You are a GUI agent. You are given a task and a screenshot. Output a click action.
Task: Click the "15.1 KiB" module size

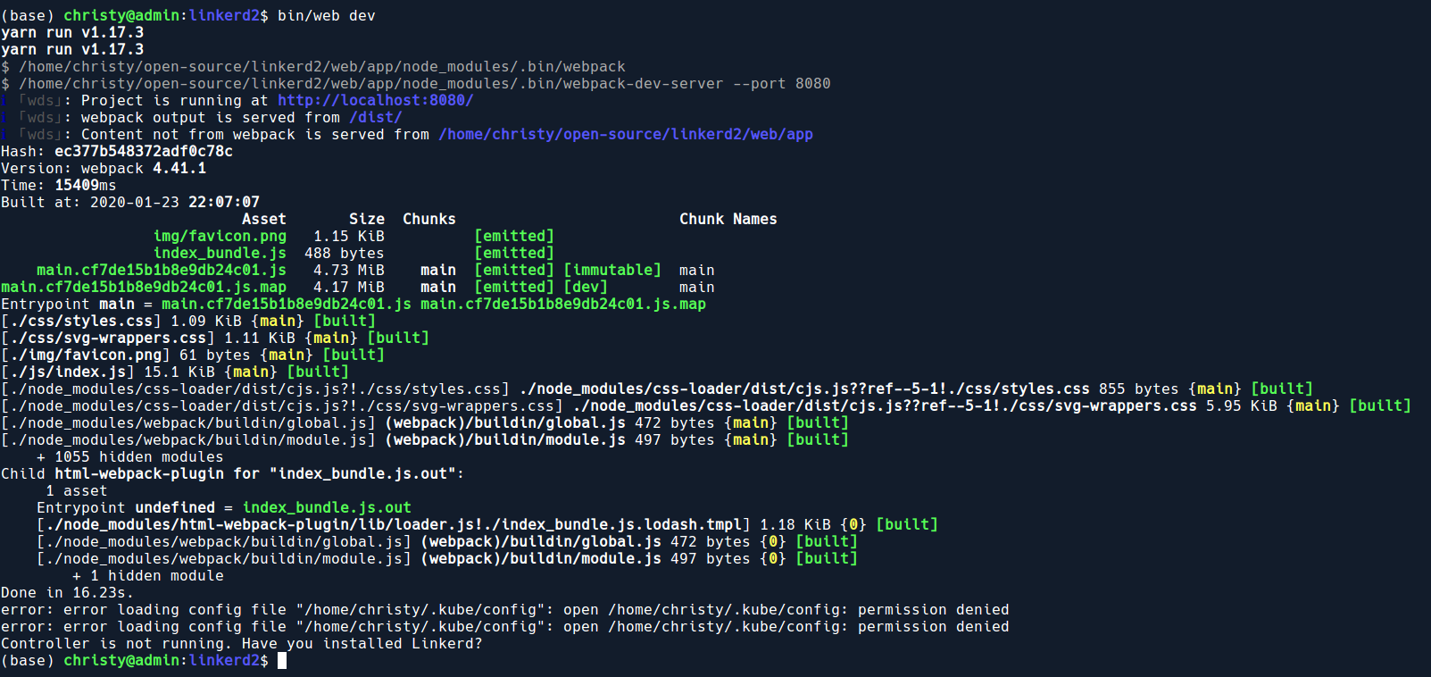click(x=179, y=372)
